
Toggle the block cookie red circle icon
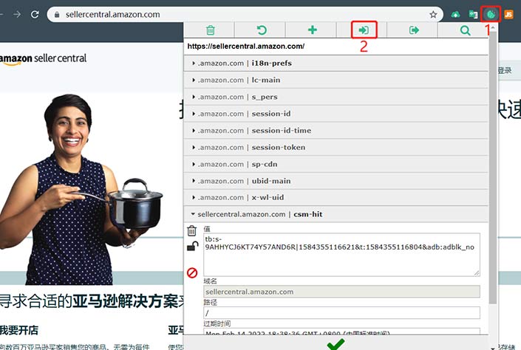tap(192, 273)
